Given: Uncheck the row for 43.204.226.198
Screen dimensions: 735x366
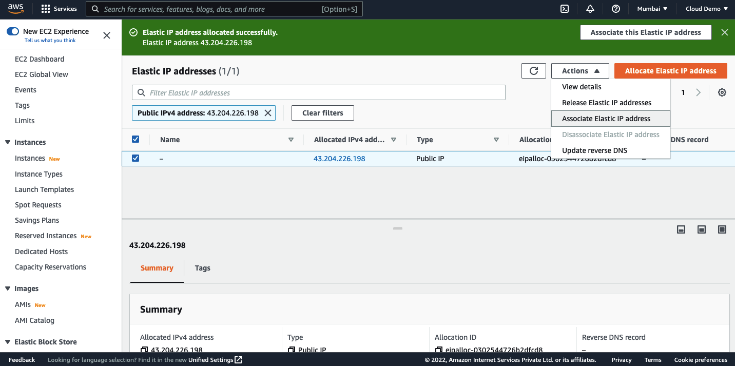Looking at the screenshot, I should [136, 158].
